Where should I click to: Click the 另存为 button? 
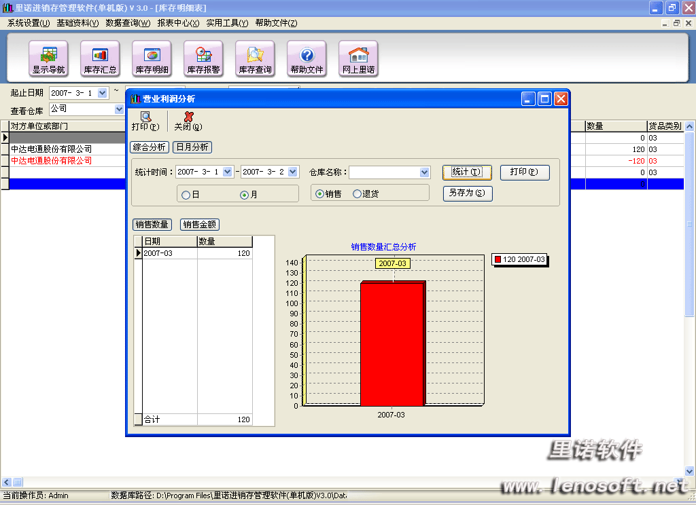467,193
